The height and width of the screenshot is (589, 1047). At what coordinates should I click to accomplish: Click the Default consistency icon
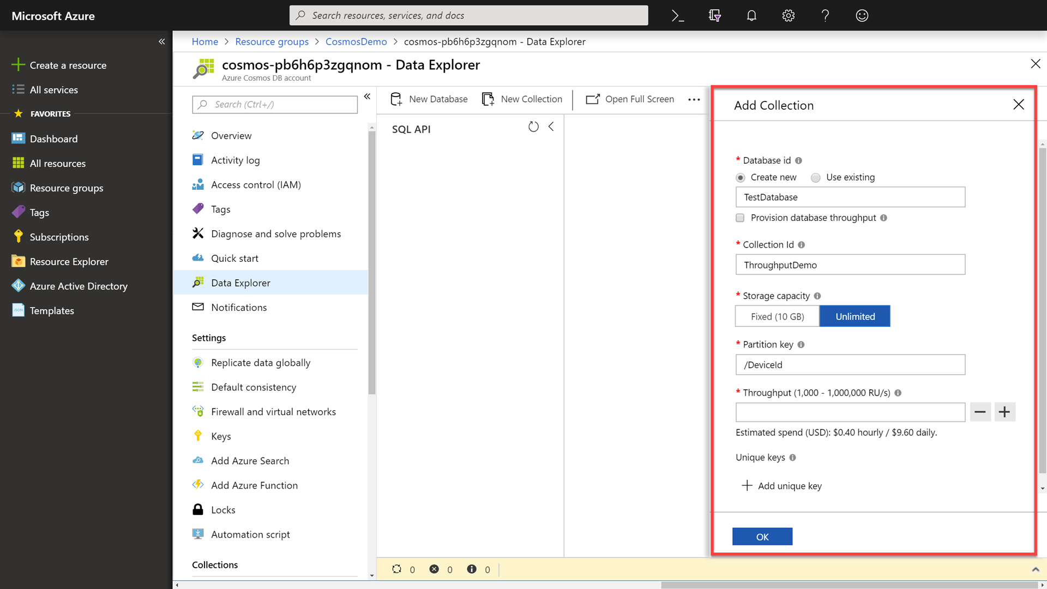click(x=198, y=387)
